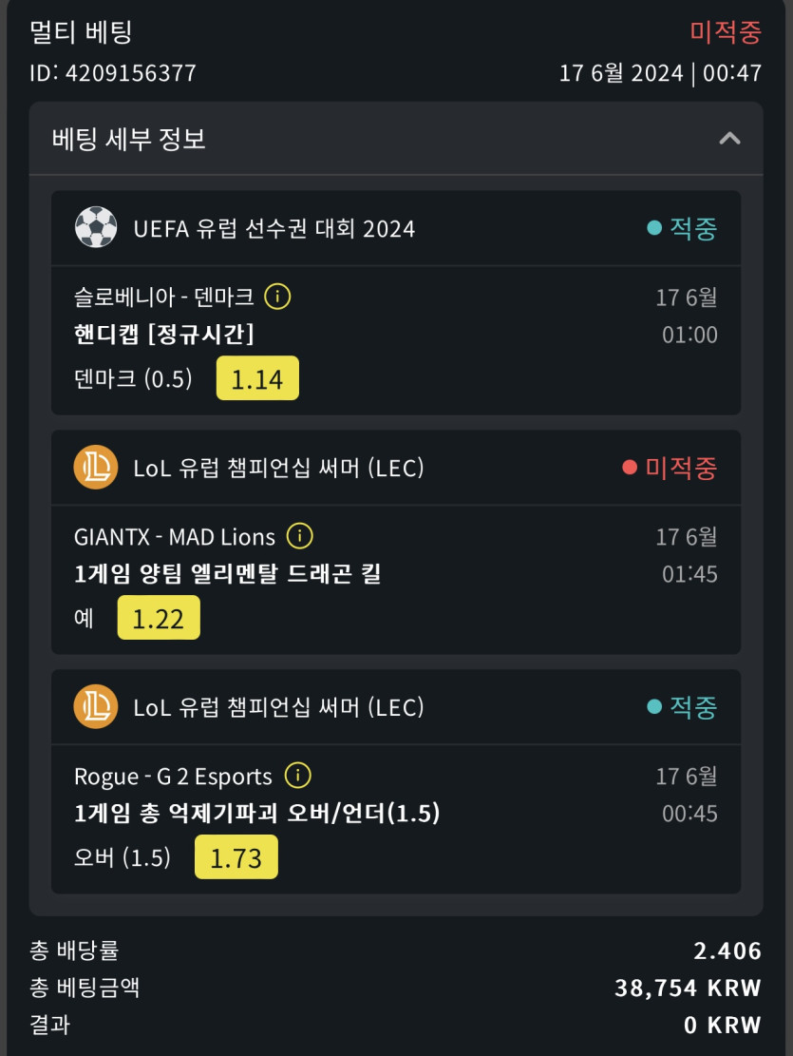Screen dimensions: 793x1056
Task: Click the red 미적중 status at top
Action: pos(726,31)
